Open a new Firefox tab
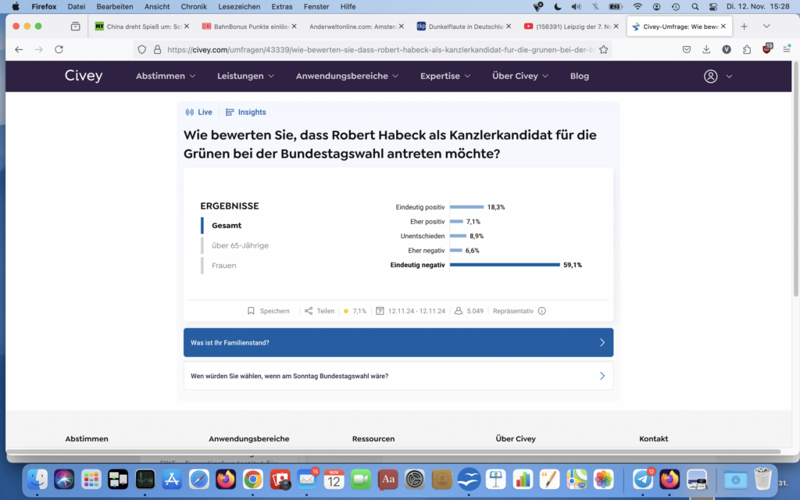Image resolution: width=800 pixels, height=500 pixels. [x=744, y=26]
